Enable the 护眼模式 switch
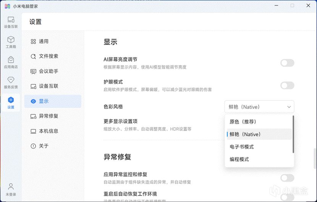The image size is (317, 202). click(287, 85)
